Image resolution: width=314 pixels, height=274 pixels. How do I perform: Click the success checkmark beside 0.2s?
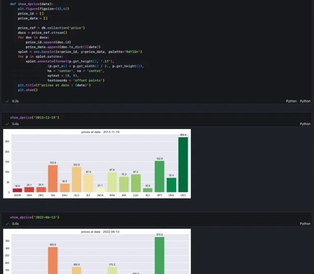coord(7,101)
